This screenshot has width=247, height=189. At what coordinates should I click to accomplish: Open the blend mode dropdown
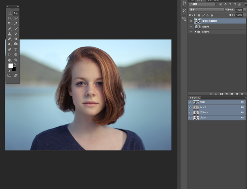(x=207, y=9)
